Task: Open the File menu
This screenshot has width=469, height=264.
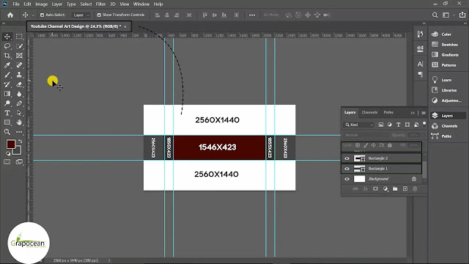Action: (16, 4)
